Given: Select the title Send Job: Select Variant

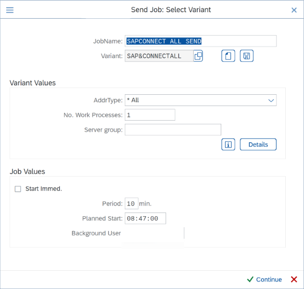Looking at the screenshot, I should (171, 10).
